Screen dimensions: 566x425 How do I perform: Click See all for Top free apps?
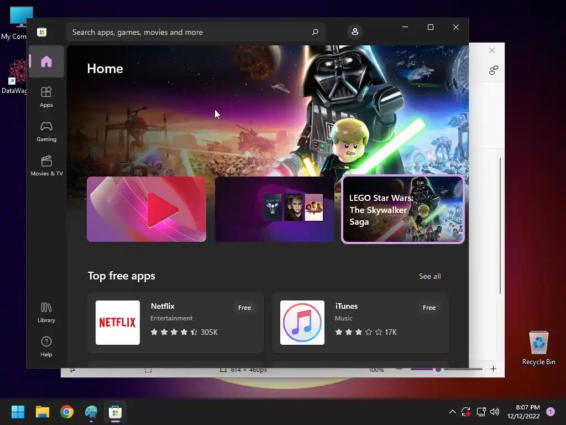[429, 277]
